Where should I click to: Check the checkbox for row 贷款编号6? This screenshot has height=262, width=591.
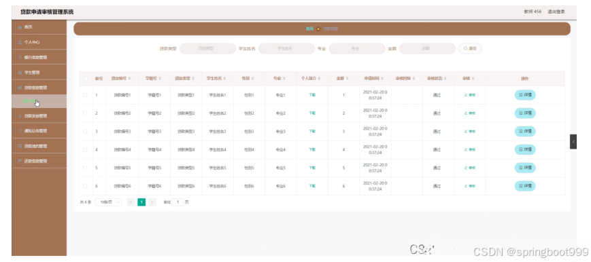pos(86,186)
